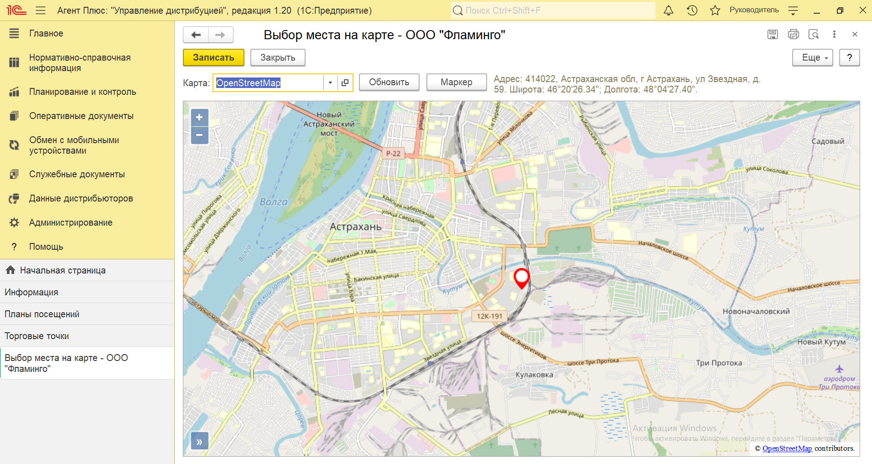Zoom out the map with minus button

click(x=199, y=135)
